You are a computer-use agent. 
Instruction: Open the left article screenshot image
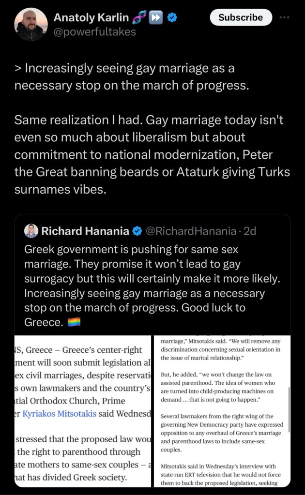(83, 411)
